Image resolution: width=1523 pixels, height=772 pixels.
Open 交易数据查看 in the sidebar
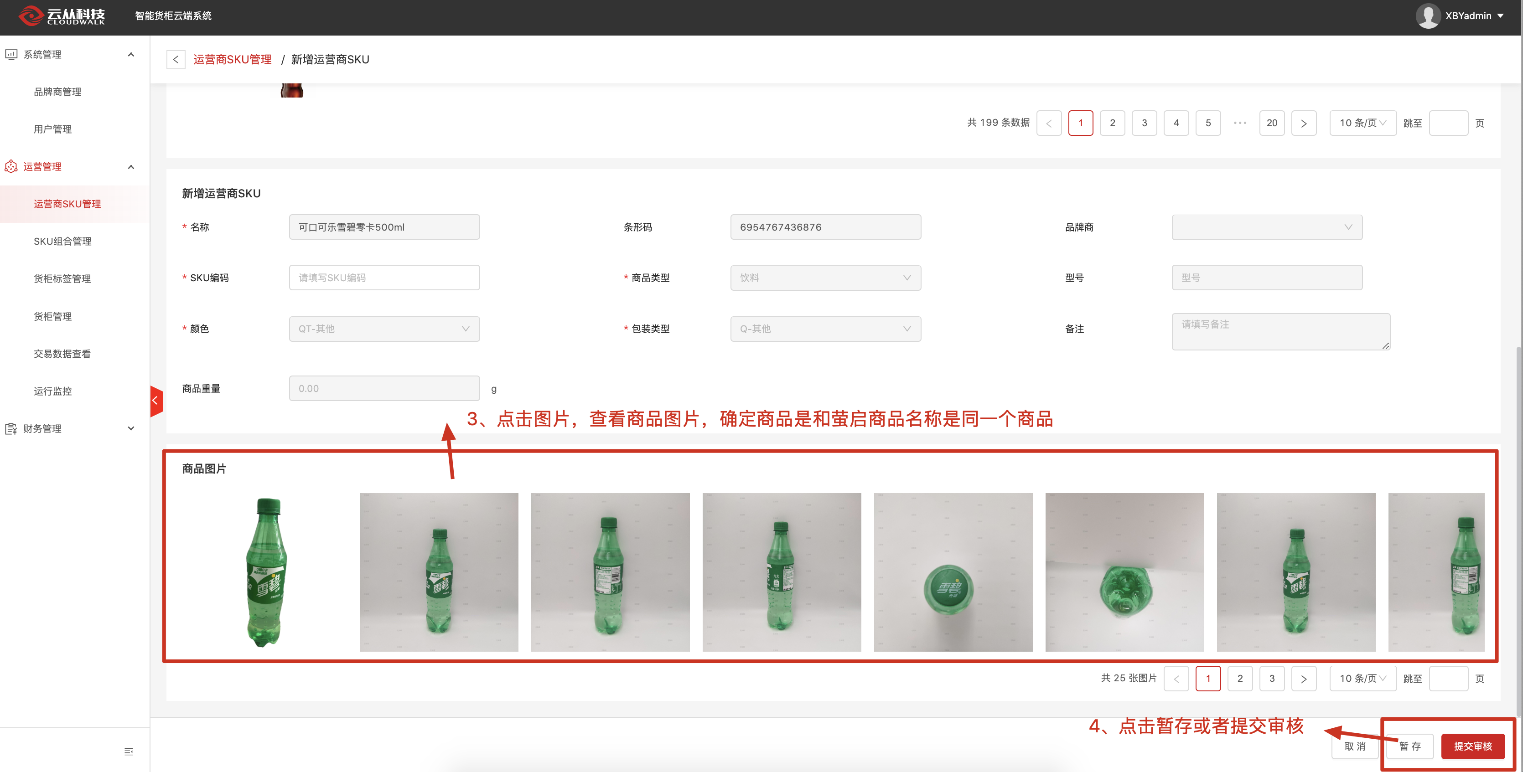[62, 354]
